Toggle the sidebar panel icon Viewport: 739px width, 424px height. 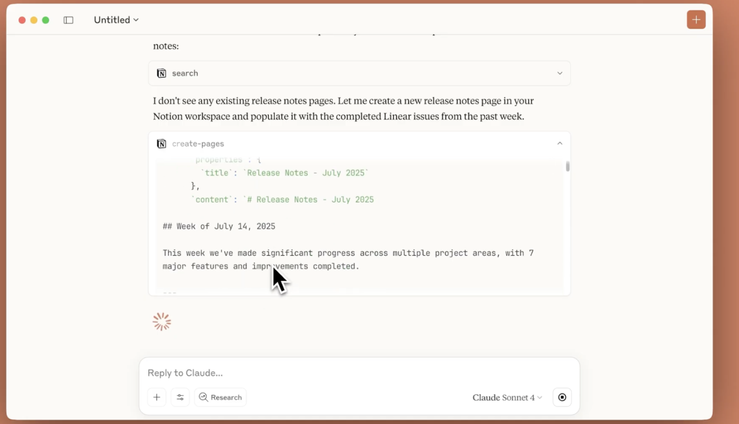[68, 20]
